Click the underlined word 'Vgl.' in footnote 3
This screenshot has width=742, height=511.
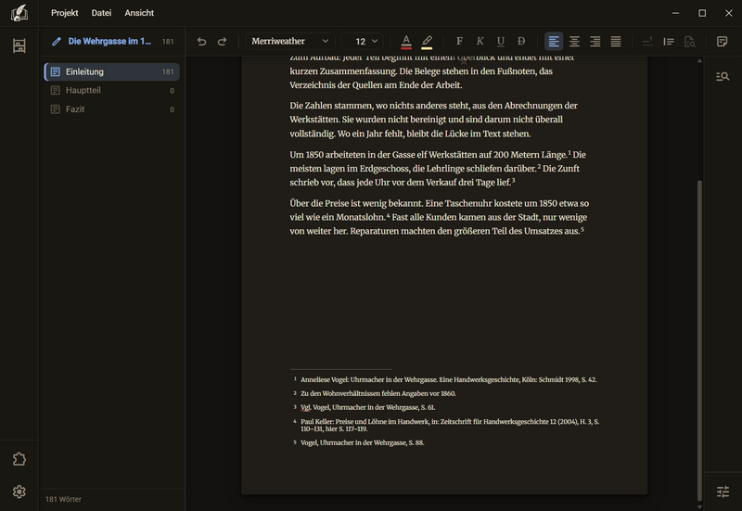306,407
